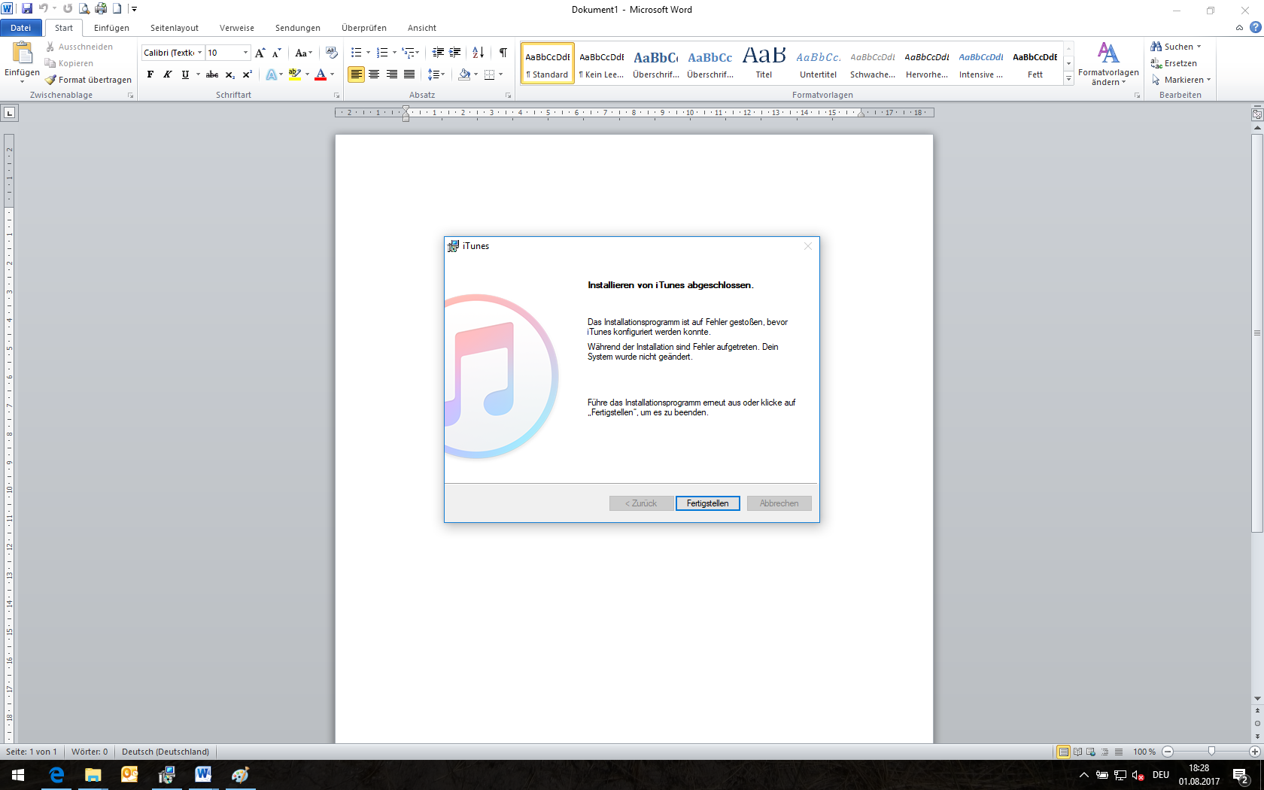Click the sort A-Z icon

(x=478, y=53)
